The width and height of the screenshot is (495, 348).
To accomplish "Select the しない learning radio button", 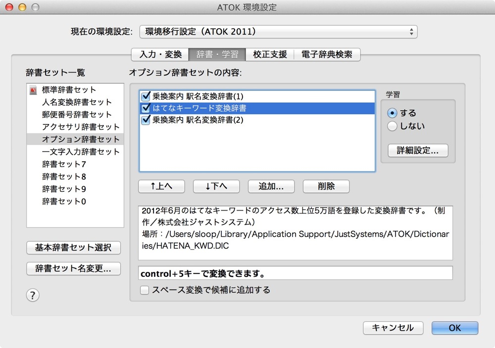I will coord(392,126).
